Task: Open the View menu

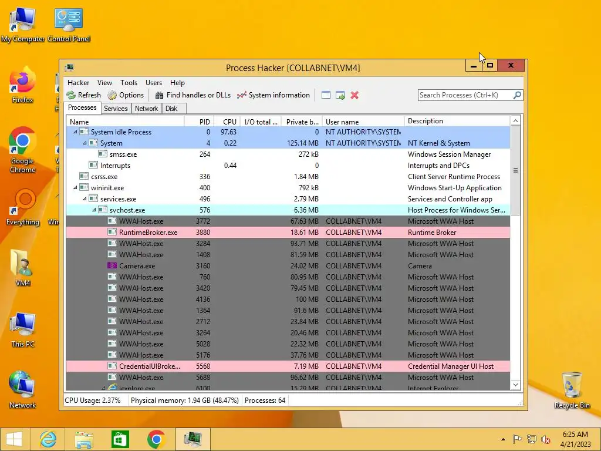Action: click(x=104, y=82)
